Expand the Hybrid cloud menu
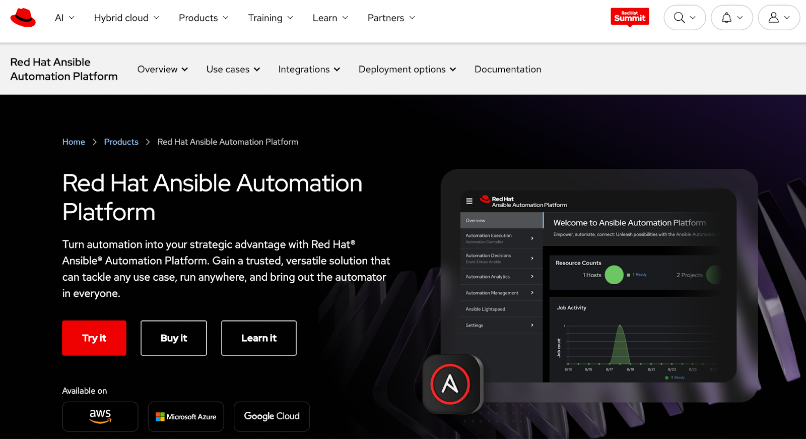The image size is (806, 439). pos(126,18)
